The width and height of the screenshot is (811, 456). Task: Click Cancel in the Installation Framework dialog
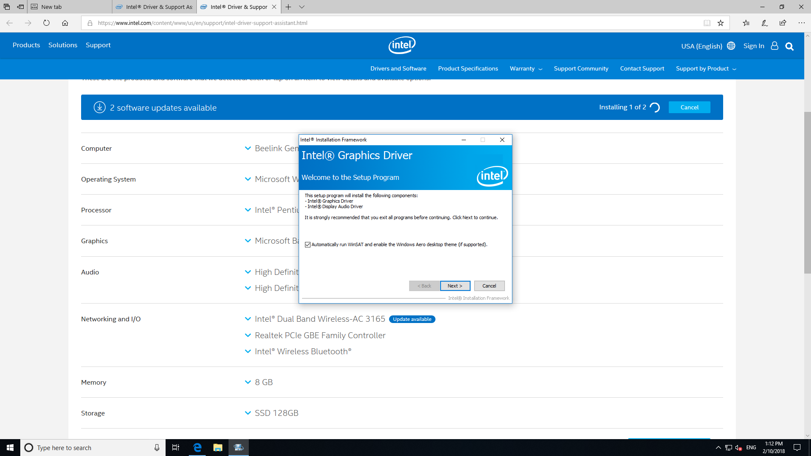[x=489, y=286]
